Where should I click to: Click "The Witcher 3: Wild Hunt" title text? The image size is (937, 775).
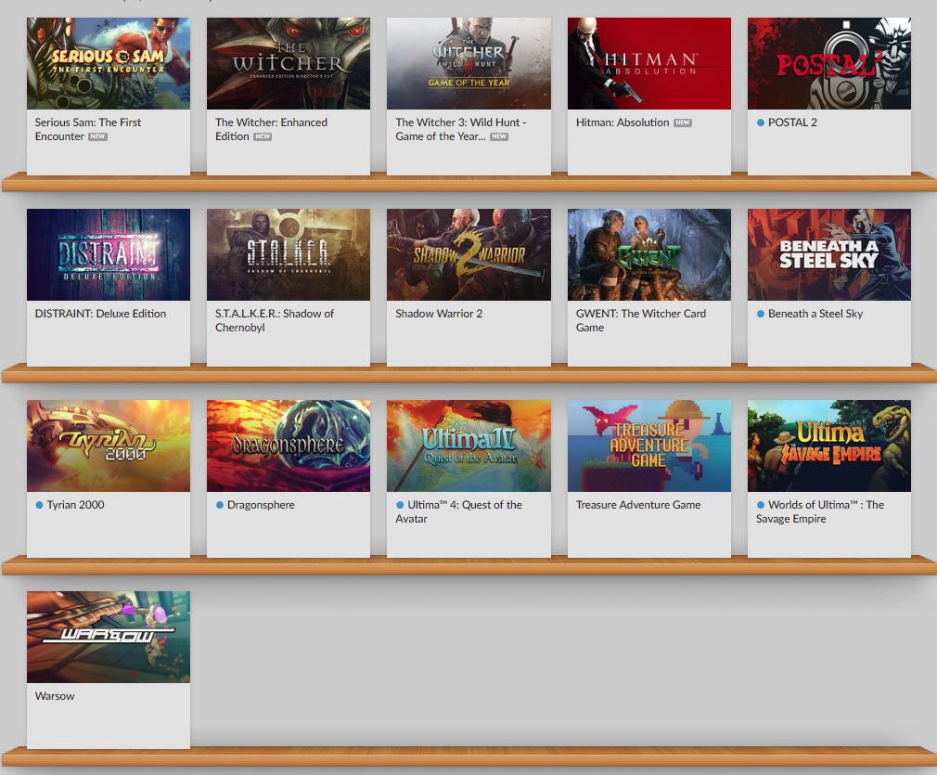click(x=461, y=129)
